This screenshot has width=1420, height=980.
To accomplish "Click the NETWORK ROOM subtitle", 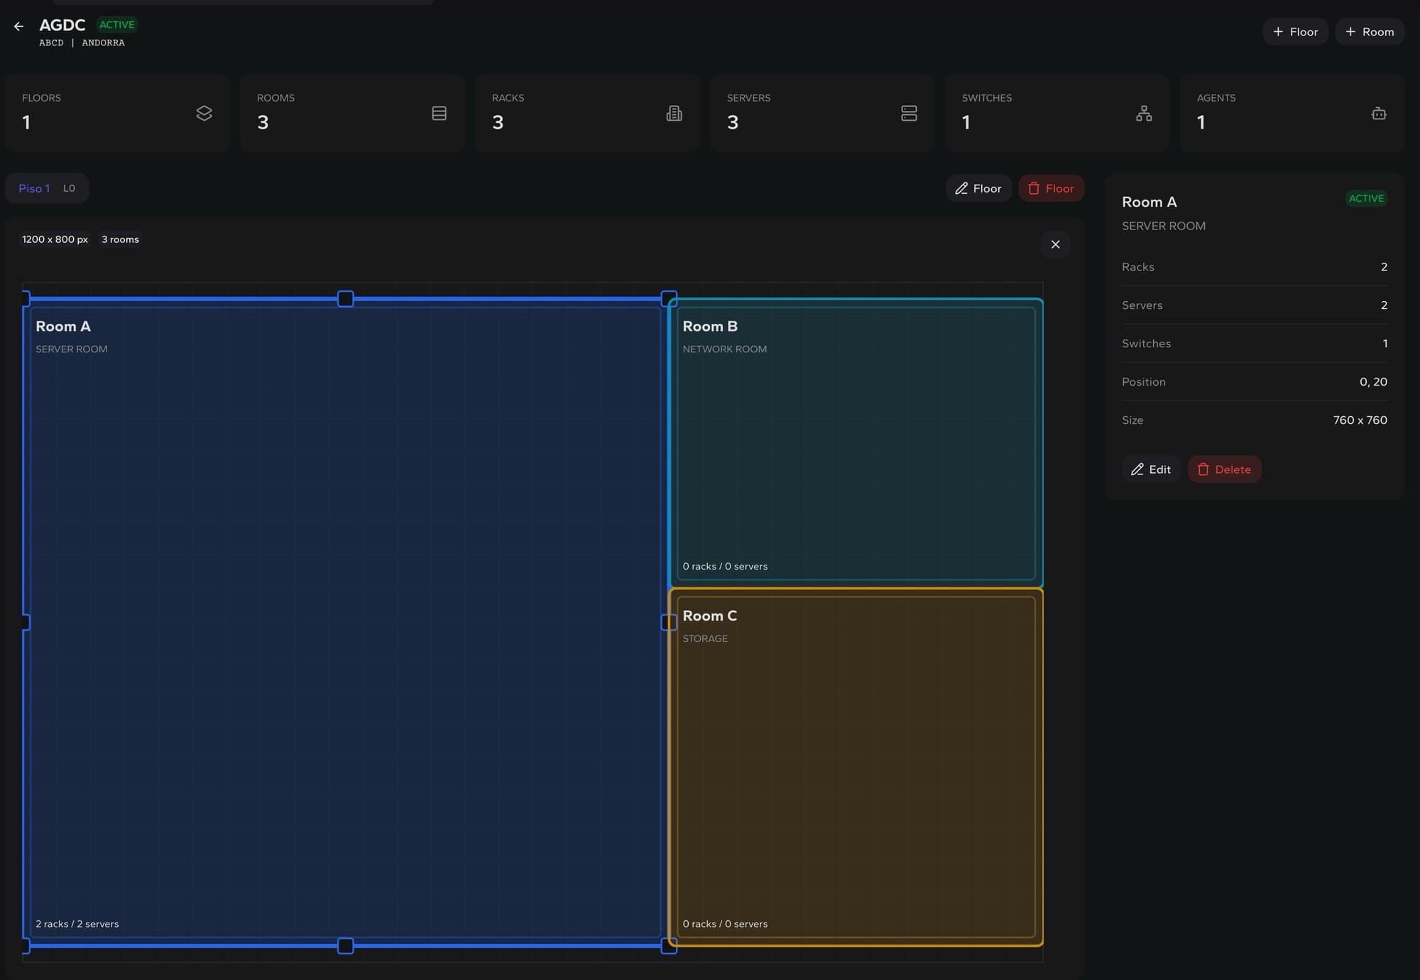I will tap(725, 349).
